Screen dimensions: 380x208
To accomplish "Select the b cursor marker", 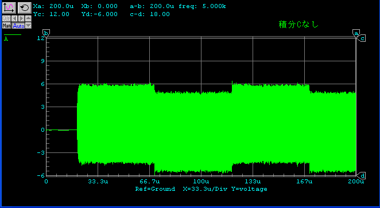I will click(x=46, y=33).
